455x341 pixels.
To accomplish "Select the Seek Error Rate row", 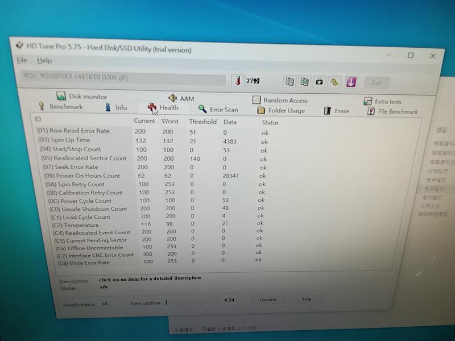I will point(154,167).
